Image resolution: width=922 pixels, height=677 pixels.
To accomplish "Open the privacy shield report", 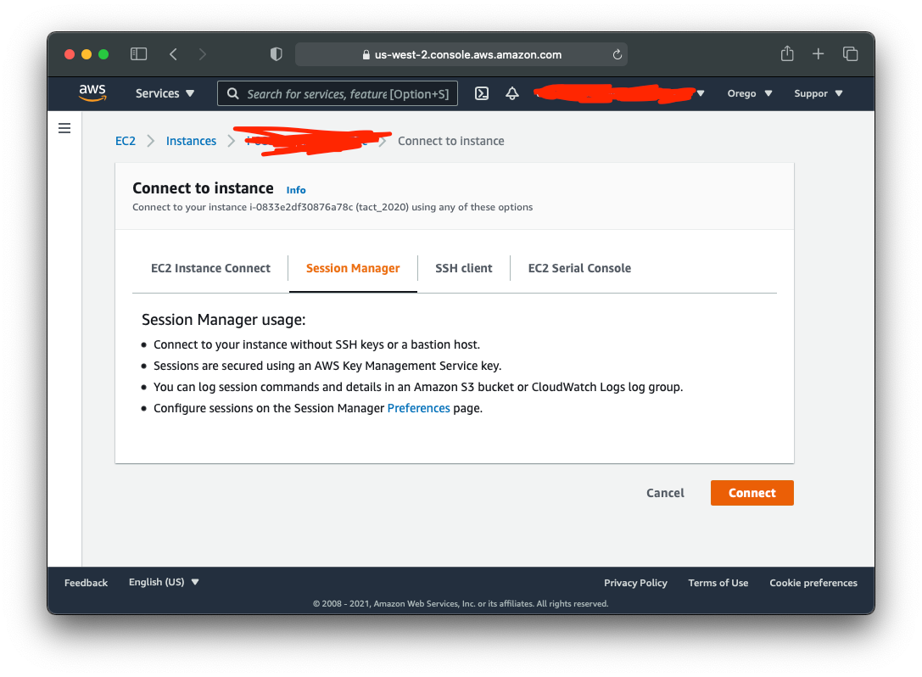I will [x=276, y=54].
